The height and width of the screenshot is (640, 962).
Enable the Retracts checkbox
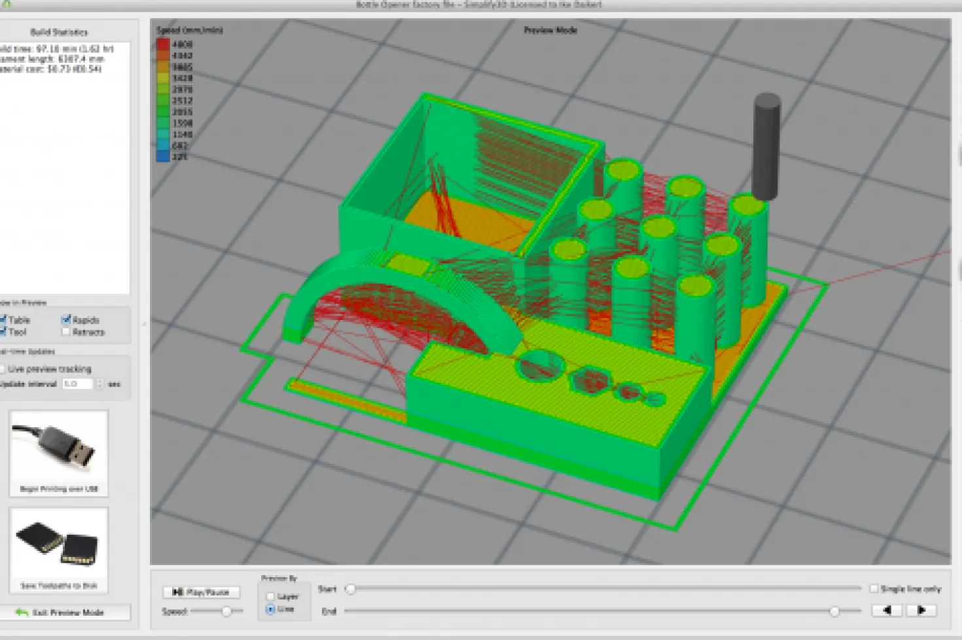(66, 332)
